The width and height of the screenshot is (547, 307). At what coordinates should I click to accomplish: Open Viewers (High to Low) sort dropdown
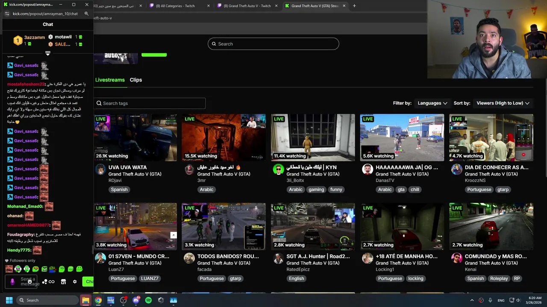pyautogui.click(x=503, y=103)
